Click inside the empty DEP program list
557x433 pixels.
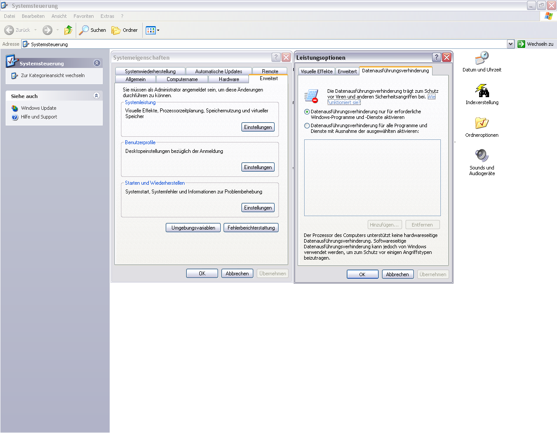[372, 177]
